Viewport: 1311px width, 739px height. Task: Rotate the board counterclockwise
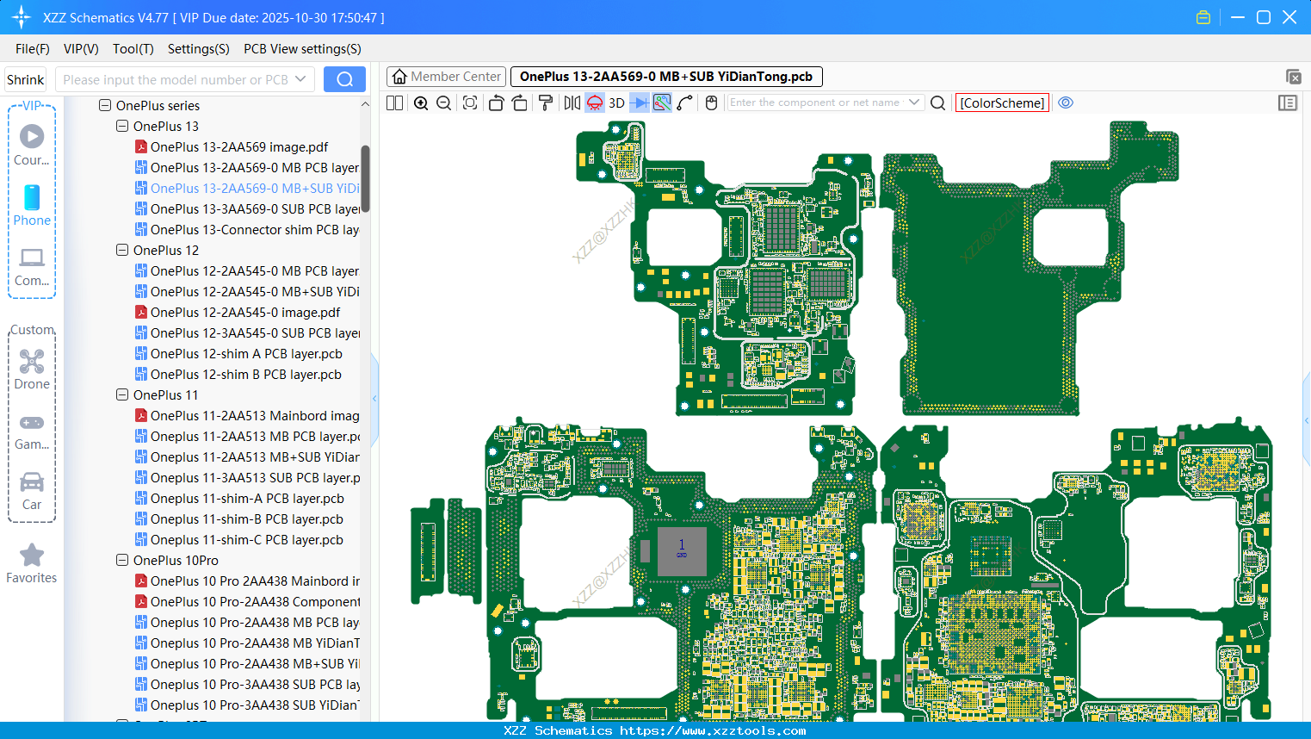click(x=496, y=103)
